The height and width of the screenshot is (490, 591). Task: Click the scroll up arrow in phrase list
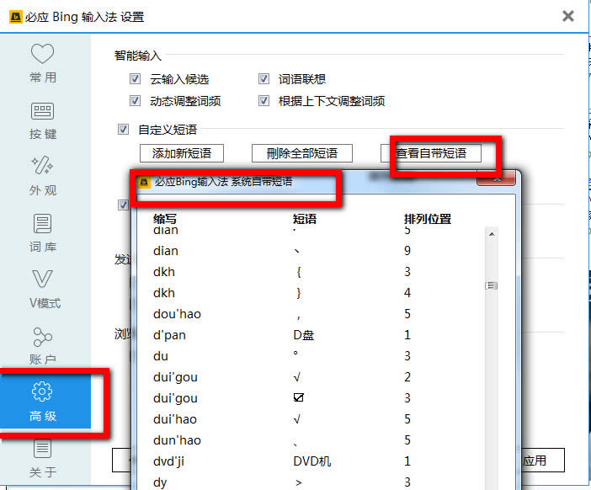(492, 234)
